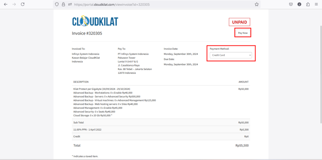The image size is (322, 160).
Task: Open the browser extensions puzzle icon
Action: point(308,4)
